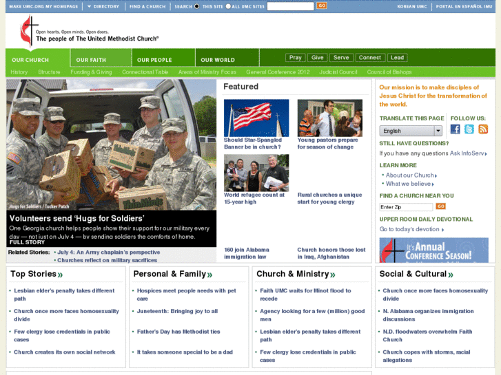
Task: Open the Social & Cultural double-arrow icon
Action: (x=451, y=275)
